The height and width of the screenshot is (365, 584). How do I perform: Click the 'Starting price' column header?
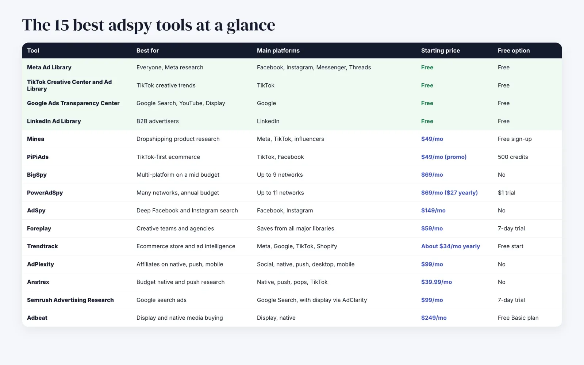tap(440, 51)
